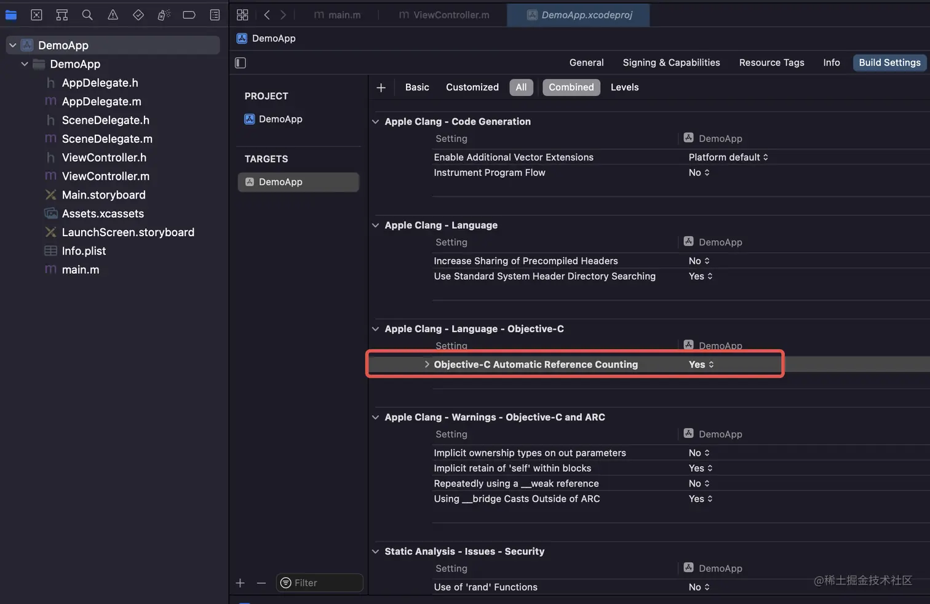This screenshot has width=930, height=604.
Task: Change Implicit ownership types on out parameters value
Action: pos(699,453)
